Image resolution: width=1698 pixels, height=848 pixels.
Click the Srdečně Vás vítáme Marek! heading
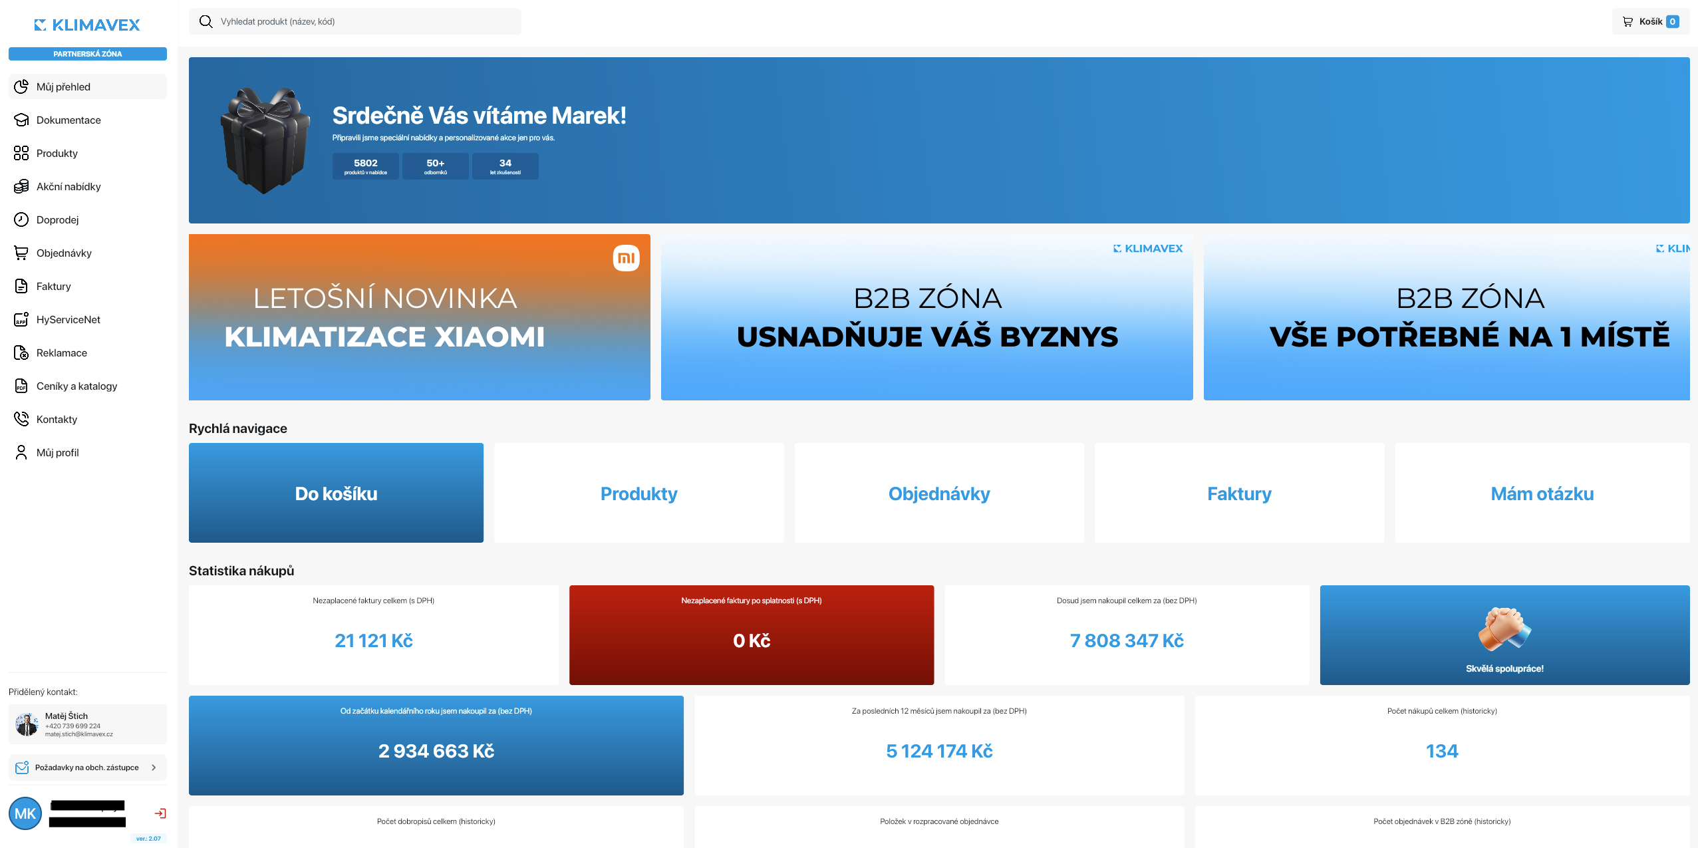pos(480,116)
